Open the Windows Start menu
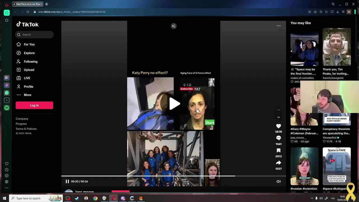This screenshot has height=202, width=359. [4, 198]
